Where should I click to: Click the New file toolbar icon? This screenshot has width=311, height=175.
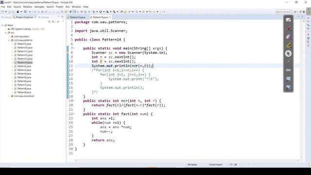3,12
